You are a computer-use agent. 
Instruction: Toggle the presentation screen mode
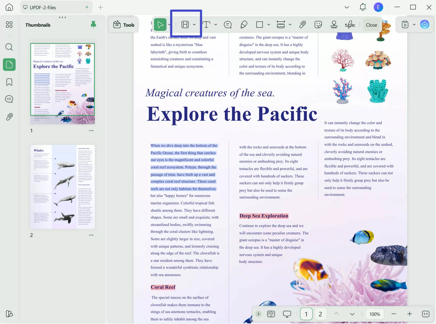[x=287, y=314]
